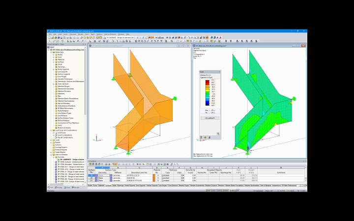The width and height of the screenshot is (354, 221).
Task: Click the highlighted hand icon in table toolbar
Action: (114, 164)
